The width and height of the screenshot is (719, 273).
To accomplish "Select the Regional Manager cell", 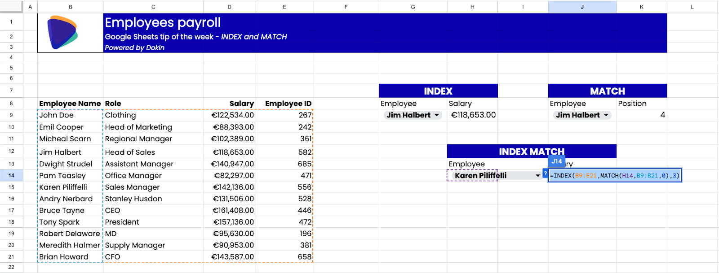I will [x=153, y=139].
